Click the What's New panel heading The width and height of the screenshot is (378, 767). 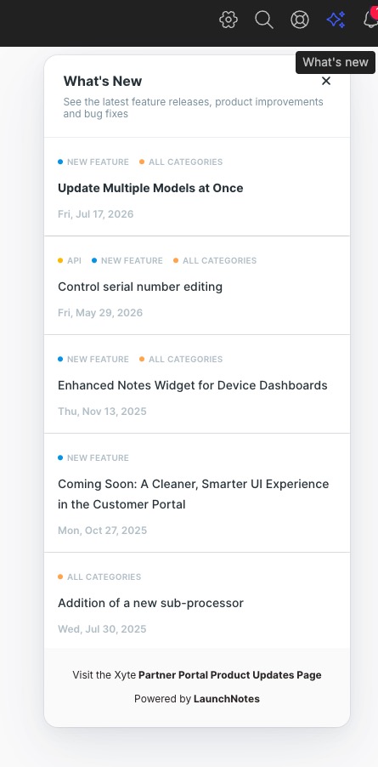(103, 81)
